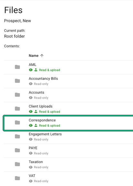Click the eye icon under Engagement Letters

tap(31, 139)
